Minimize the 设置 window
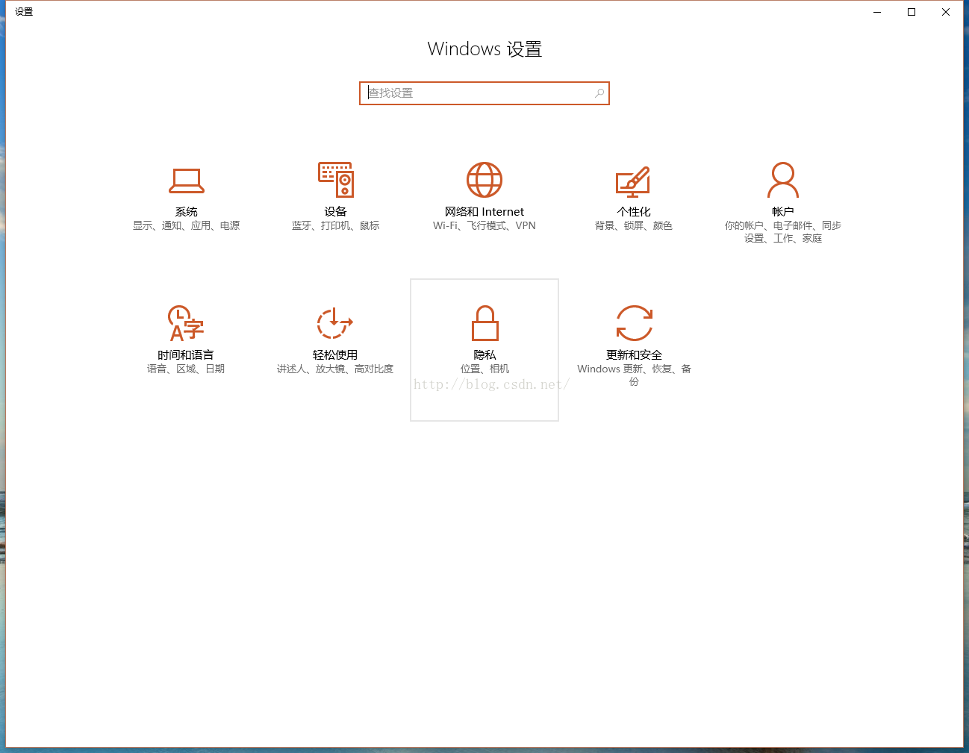Image resolution: width=969 pixels, height=753 pixels. pyautogui.click(x=877, y=12)
